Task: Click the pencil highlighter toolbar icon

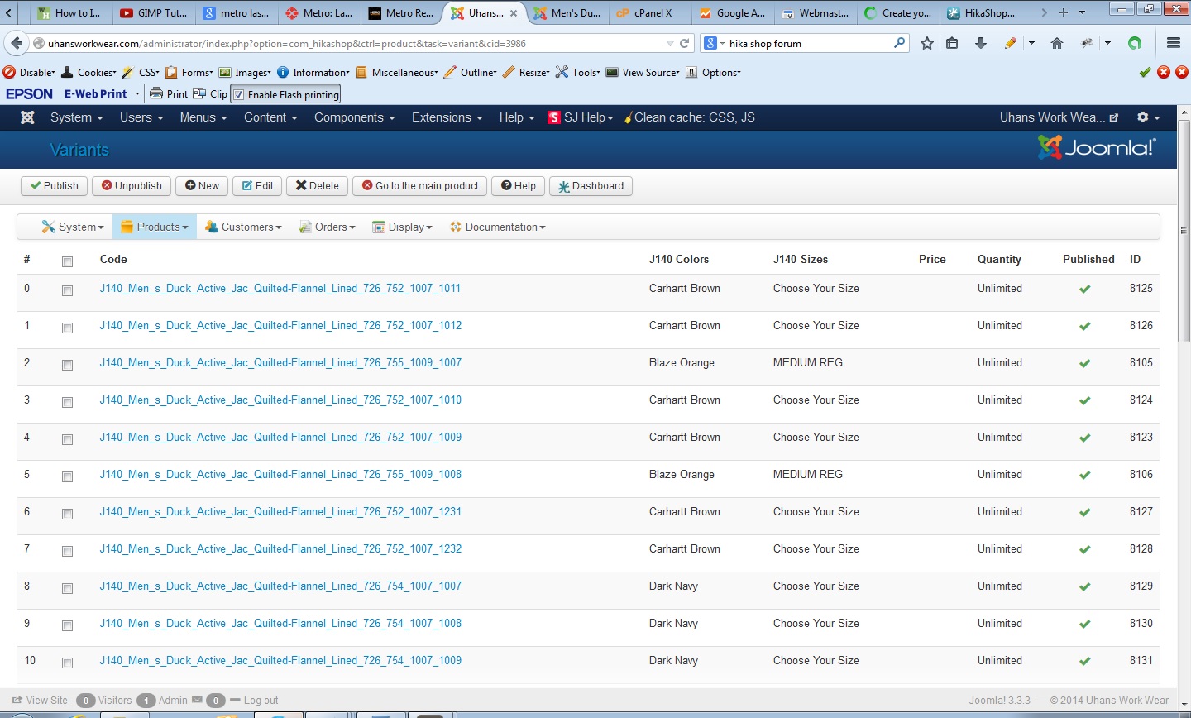Action: [1011, 43]
